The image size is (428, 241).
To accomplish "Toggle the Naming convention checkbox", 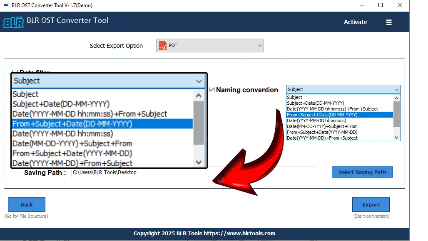I will click(212, 90).
